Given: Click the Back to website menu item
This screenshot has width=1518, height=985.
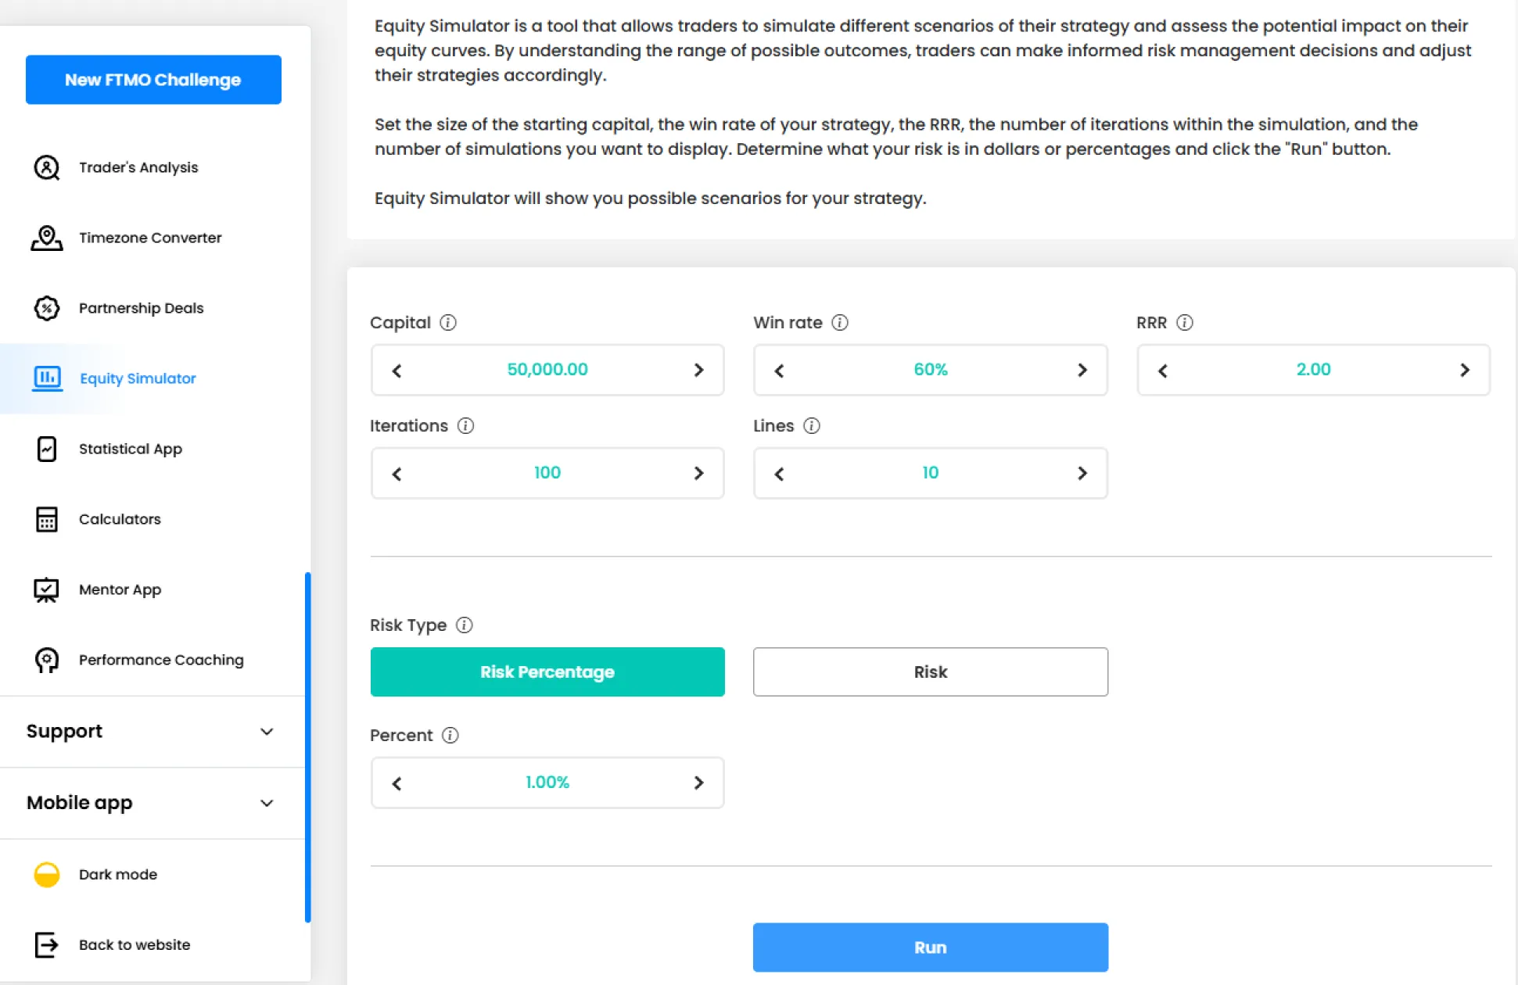Looking at the screenshot, I should pos(134,944).
